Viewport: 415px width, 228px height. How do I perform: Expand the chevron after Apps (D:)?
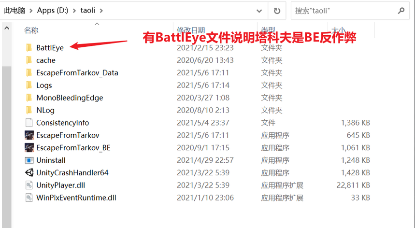click(74, 11)
